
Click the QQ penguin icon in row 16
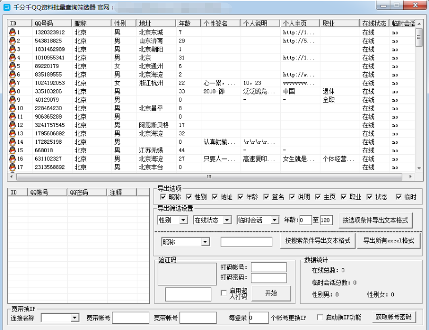pos(12,158)
